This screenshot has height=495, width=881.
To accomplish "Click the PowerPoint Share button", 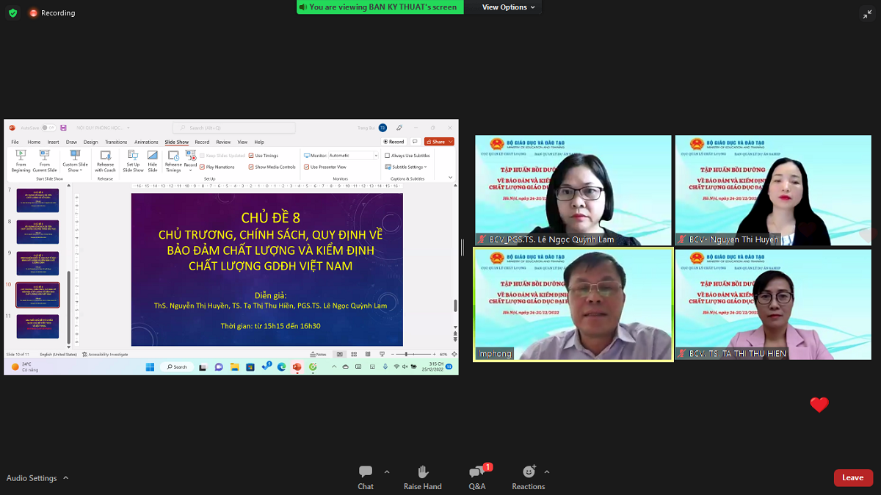I will click(x=439, y=142).
